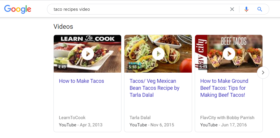Select the LearnToCook channel name

coord(72,118)
